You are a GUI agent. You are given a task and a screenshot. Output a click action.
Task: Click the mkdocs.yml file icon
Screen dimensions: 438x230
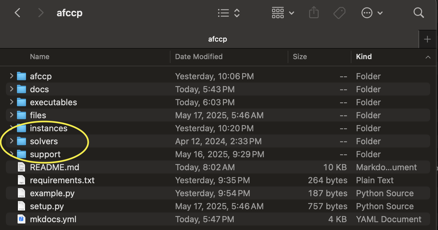coord(21,219)
